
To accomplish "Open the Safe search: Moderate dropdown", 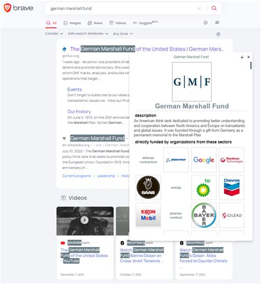I will (x=88, y=34).
